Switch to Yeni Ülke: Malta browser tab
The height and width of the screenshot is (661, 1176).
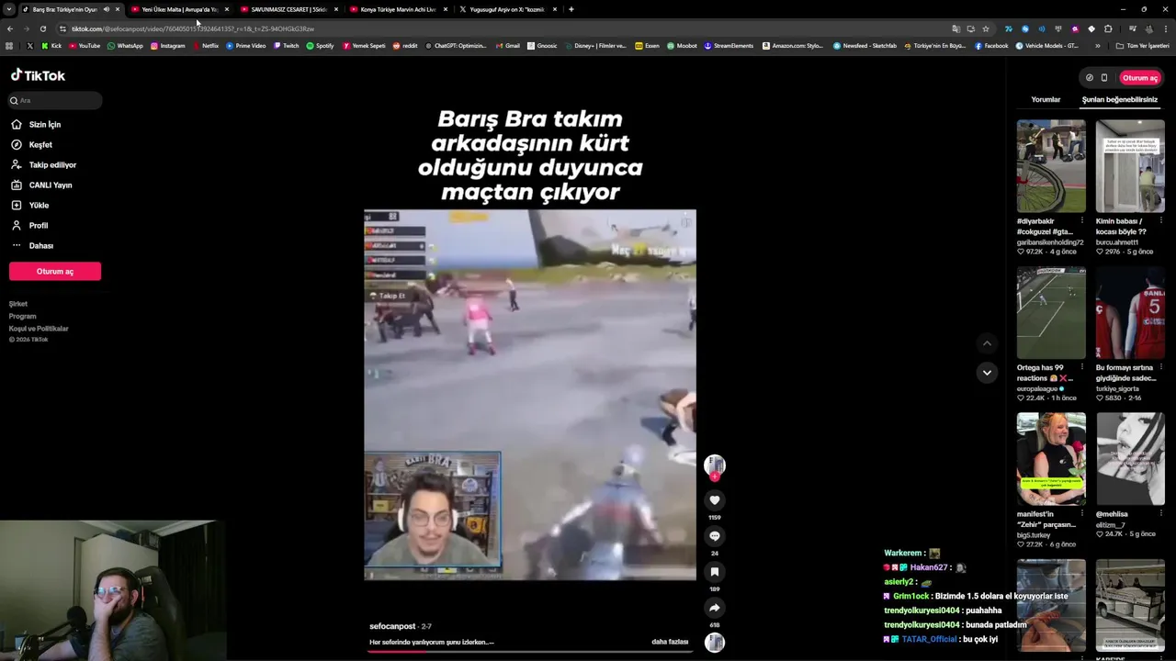[180, 9]
